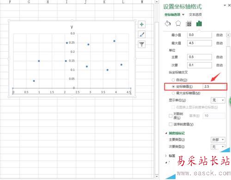Collapse the 刻度线标记 section
Screen dimensions: 231x180
click(x=166, y=133)
